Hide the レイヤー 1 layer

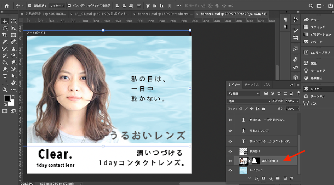point(230,170)
